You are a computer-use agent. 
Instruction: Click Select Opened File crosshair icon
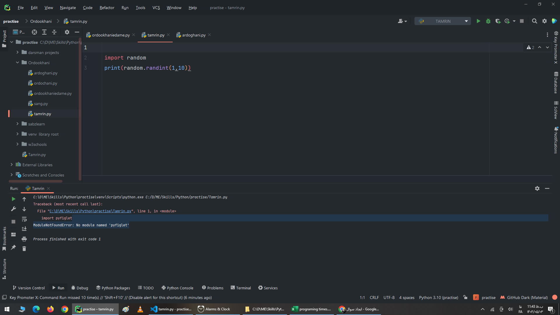click(x=34, y=32)
